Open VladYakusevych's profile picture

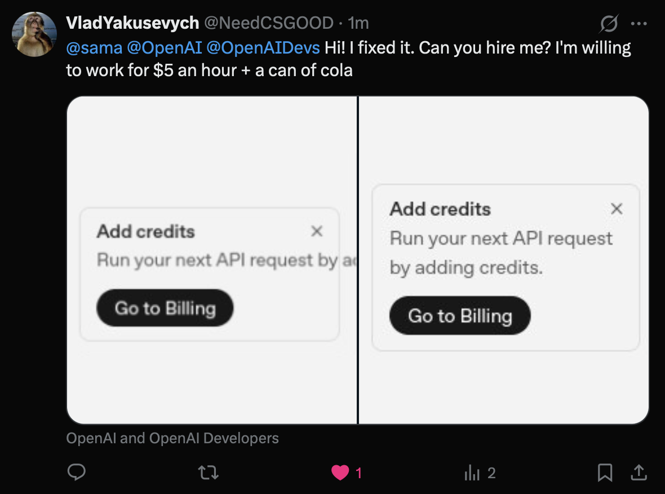[x=34, y=34]
